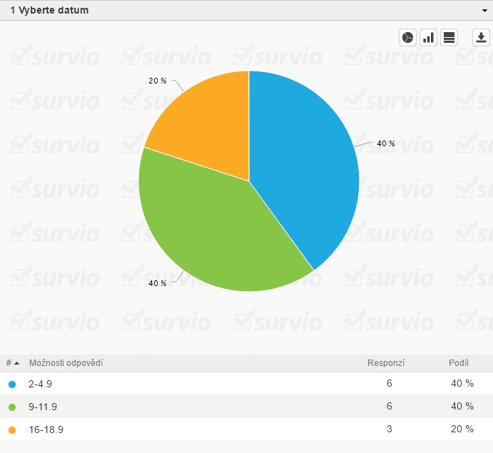The image size is (493, 453).
Task: Click the 1 Vyberte datum title
Action: [49, 10]
